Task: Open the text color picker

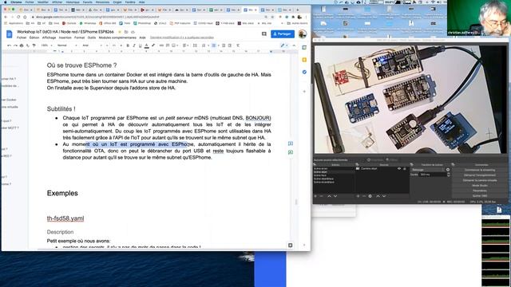Action: (x=147, y=45)
